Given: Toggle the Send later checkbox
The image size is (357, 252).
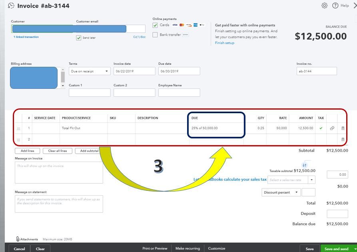Looking at the screenshot, I should 78,38.
